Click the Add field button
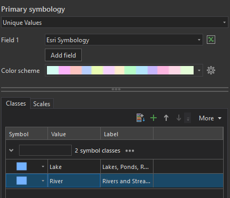 63,55
